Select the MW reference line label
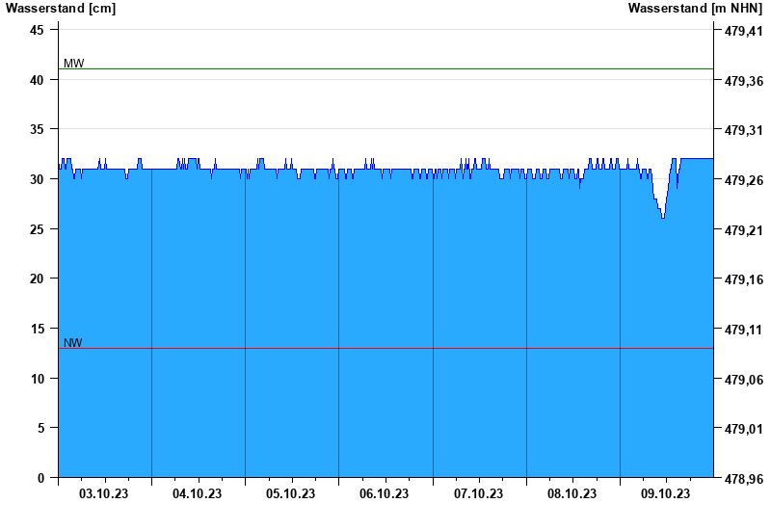The image size is (771, 530). pos(74,63)
